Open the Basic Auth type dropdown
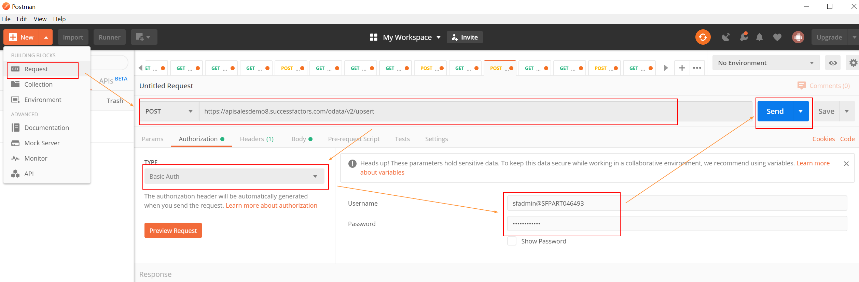 click(234, 176)
